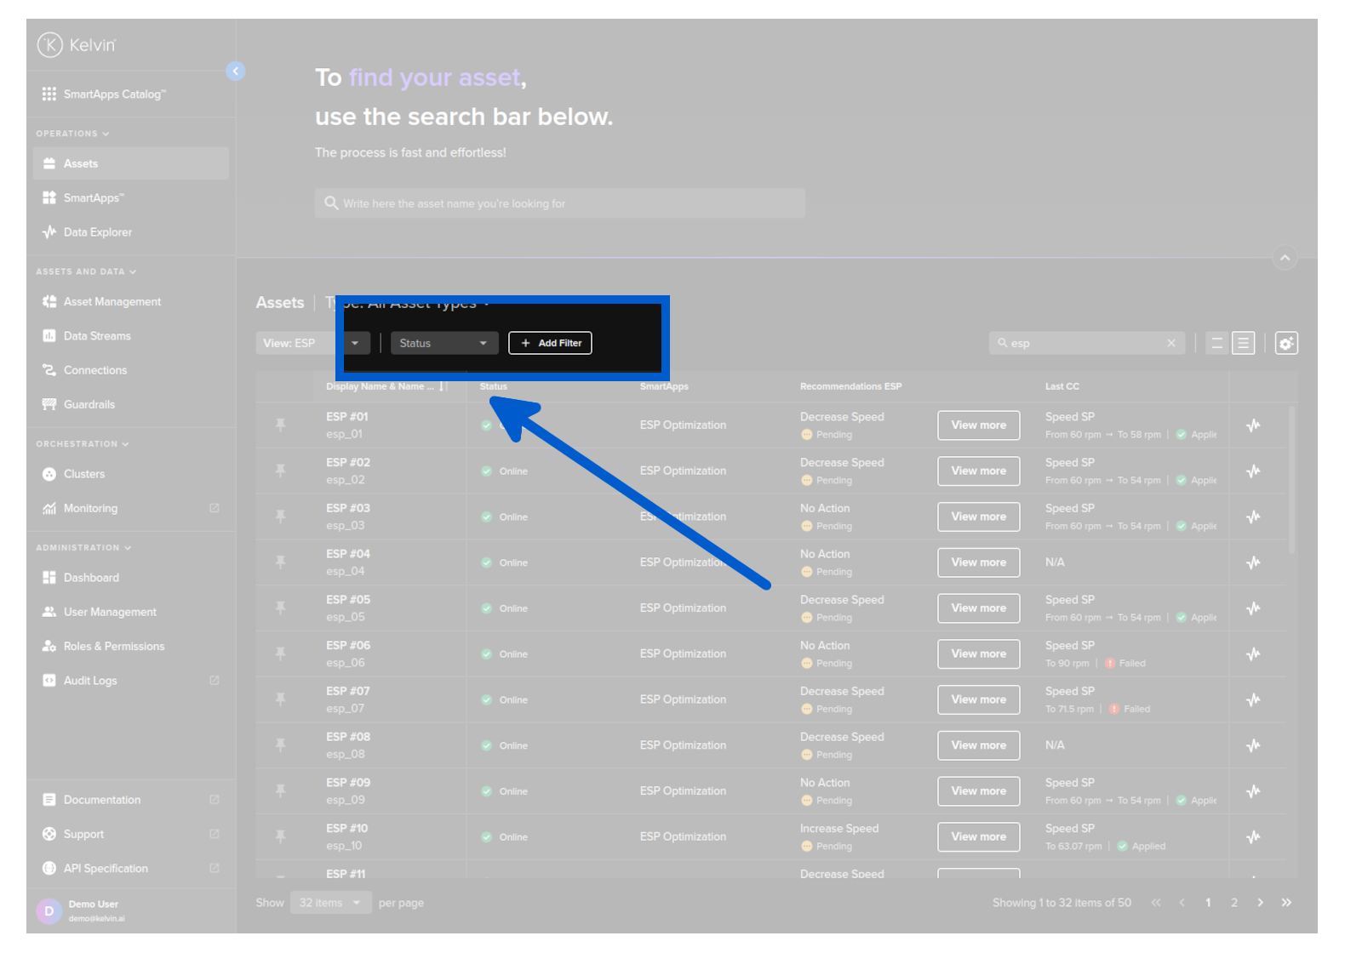Open Data Explorer in the sidebar
The width and height of the screenshot is (1345, 953).
click(97, 232)
